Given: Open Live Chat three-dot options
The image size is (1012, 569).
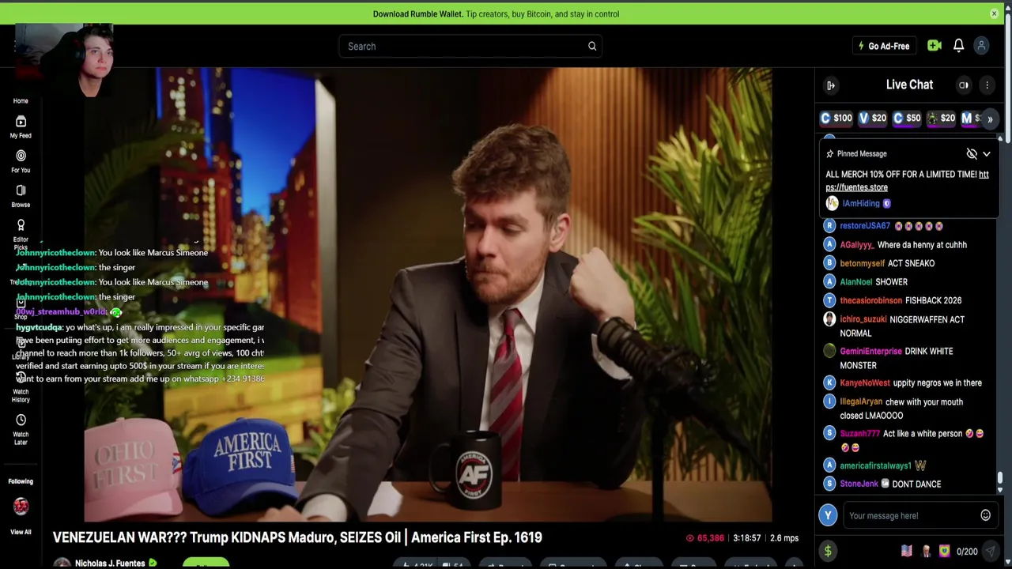Looking at the screenshot, I should pyautogui.click(x=987, y=85).
